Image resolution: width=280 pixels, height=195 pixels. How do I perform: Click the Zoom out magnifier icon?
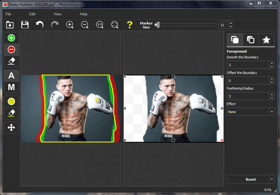(85, 25)
